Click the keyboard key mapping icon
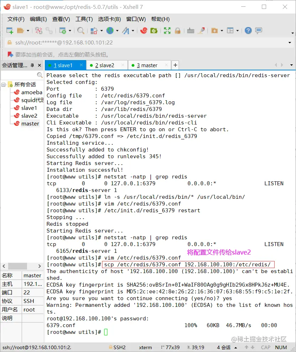296x352 pixels. [x=190, y=31]
